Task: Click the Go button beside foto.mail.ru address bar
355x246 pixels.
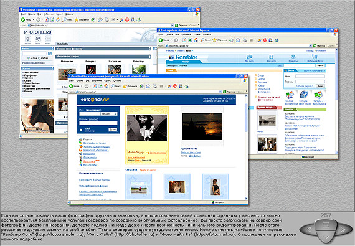Action: pyautogui.click(x=229, y=92)
